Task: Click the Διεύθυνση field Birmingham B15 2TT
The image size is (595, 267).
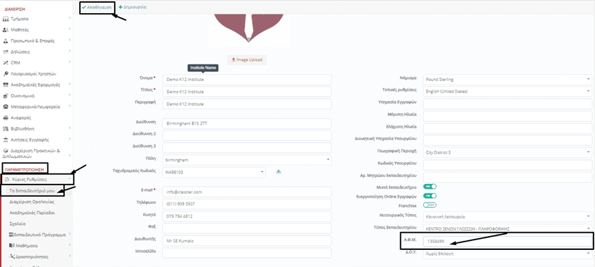Action: point(247,124)
